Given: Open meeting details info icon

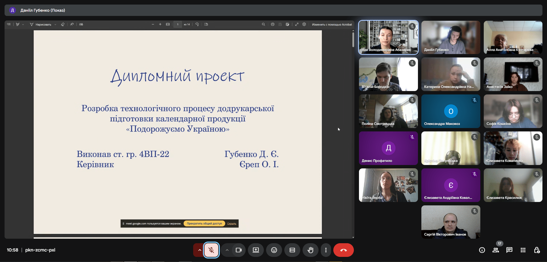Looking at the screenshot, I should 482,250.
